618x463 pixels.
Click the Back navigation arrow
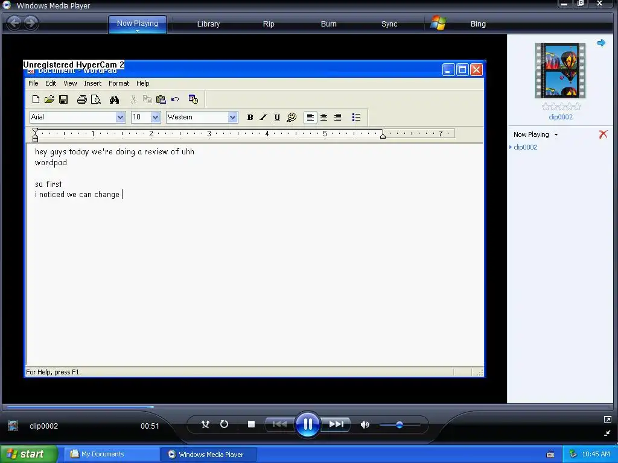[14, 23]
